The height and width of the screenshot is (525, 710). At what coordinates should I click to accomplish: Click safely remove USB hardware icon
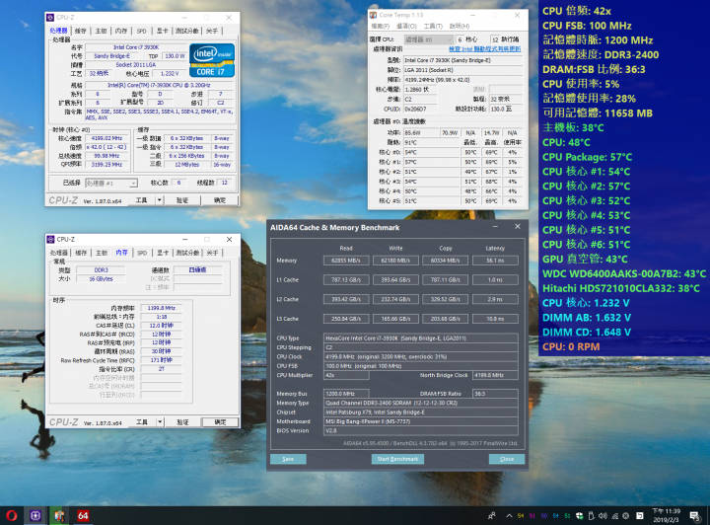click(591, 515)
